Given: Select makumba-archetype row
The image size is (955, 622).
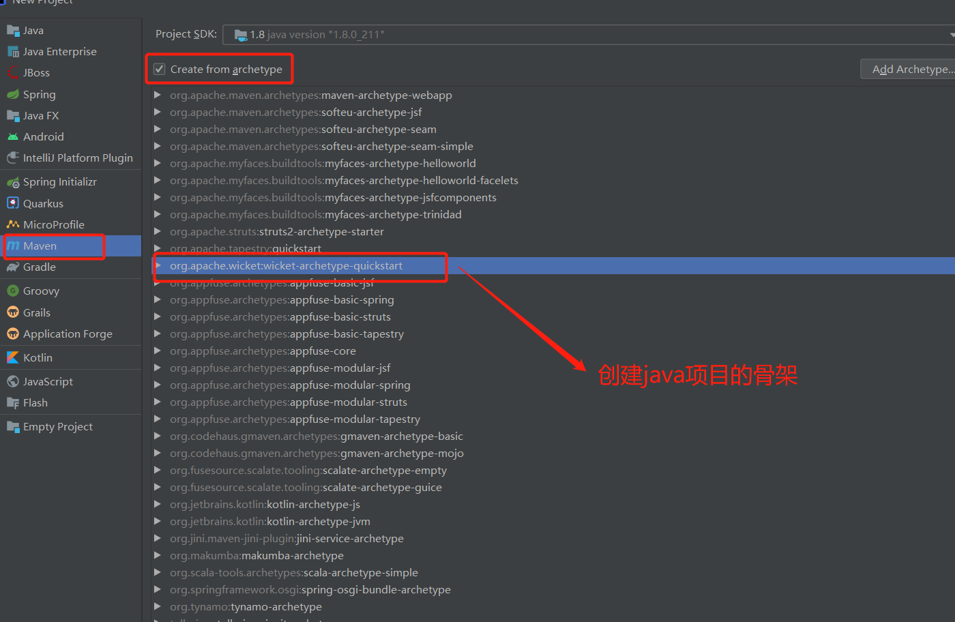Looking at the screenshot, I should click(553, 555).
